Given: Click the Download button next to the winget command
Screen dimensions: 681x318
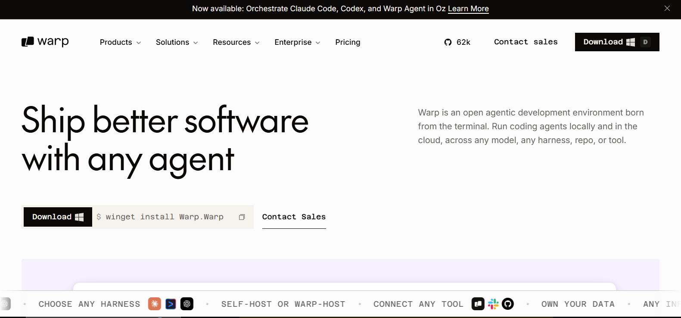Looking at the screenshot, I should point(58,217).
